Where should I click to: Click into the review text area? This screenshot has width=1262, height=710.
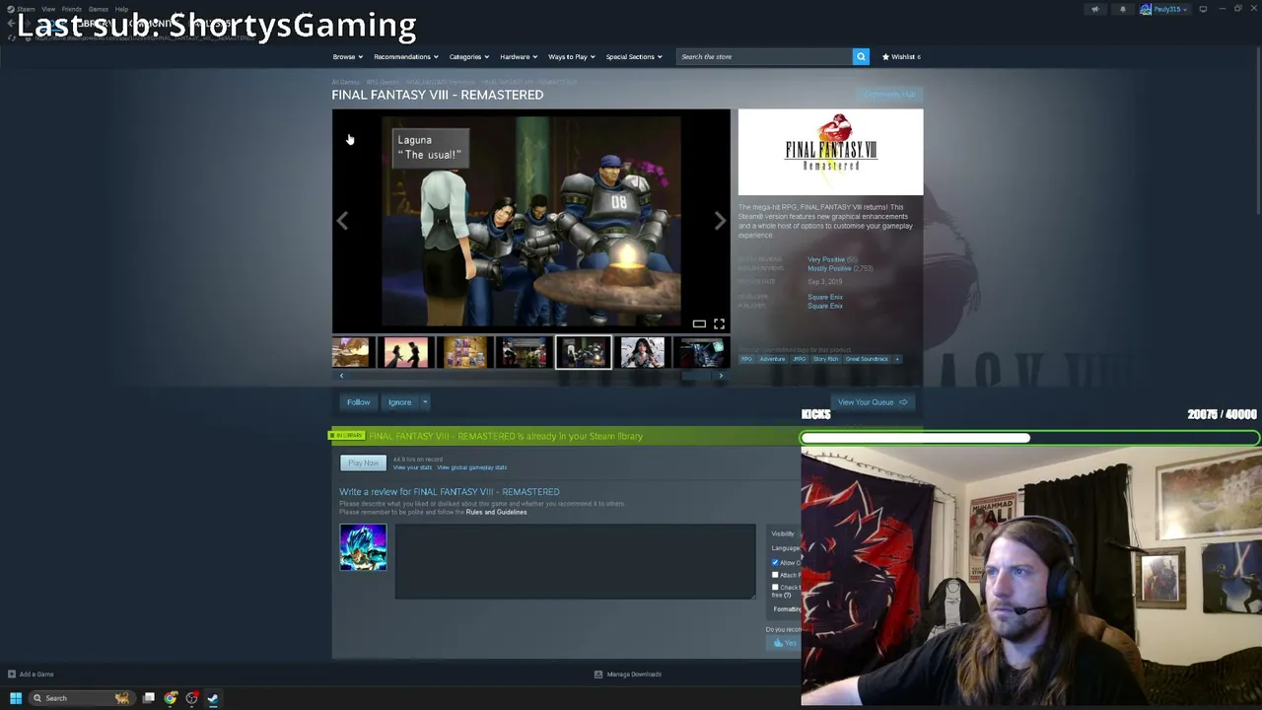click(x=575, y=561)
